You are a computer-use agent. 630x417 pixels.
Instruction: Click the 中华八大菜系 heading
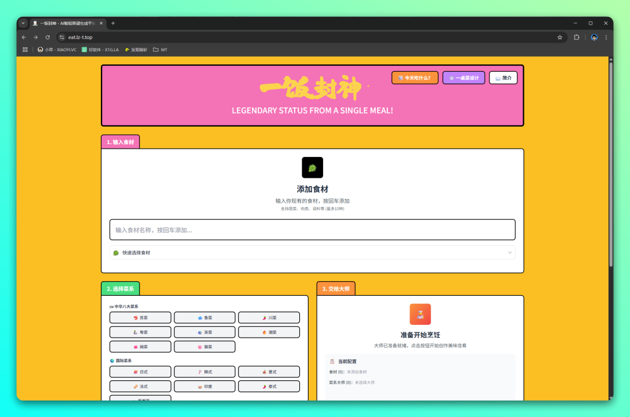tap(124, 307)
